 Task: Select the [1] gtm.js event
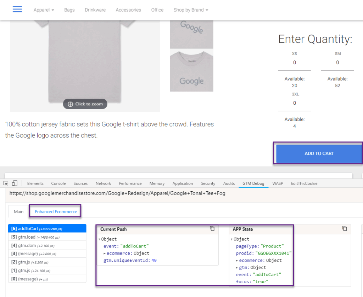tap(47, 270)
